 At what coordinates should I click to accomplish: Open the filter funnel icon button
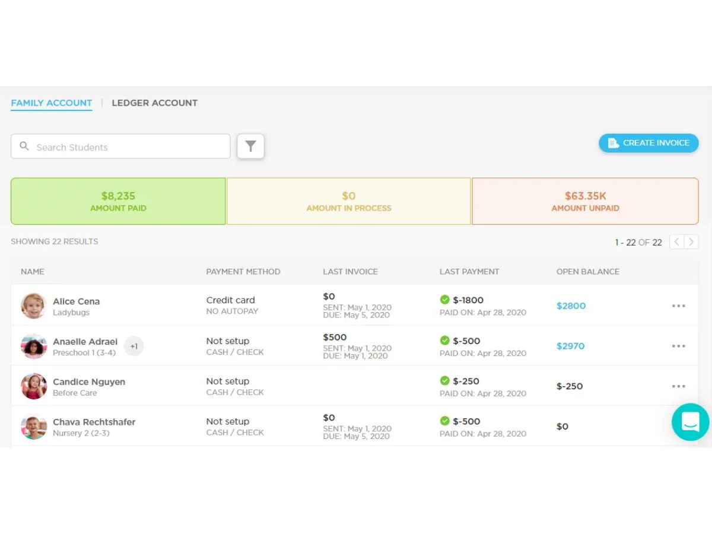tap(250, 146)
